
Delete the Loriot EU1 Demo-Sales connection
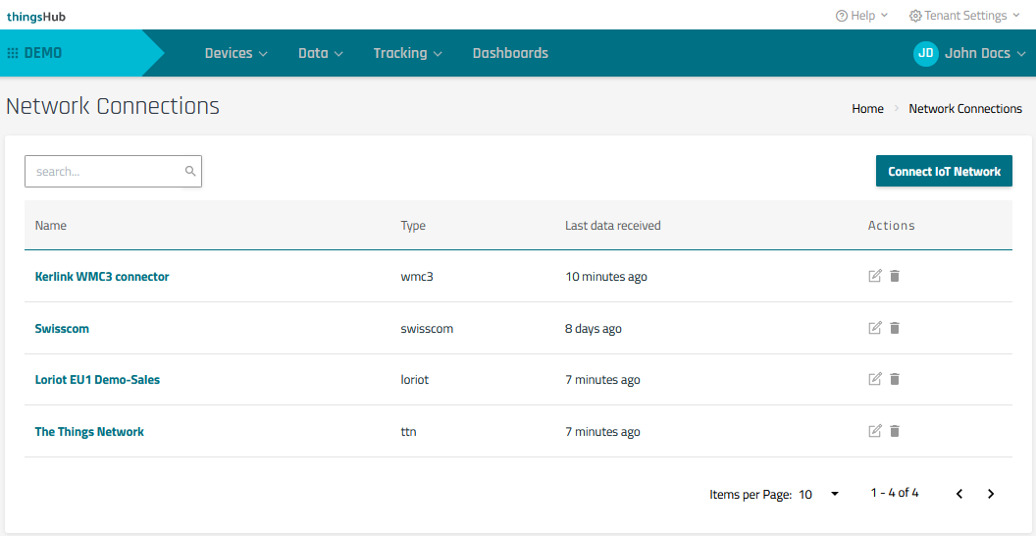pos(895,379)
